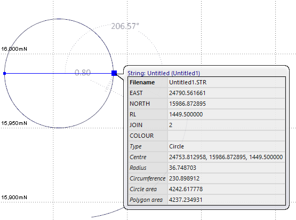Click the Polygon area value 4237.234931
Viewport: 296px width, 220px height.
point(186,200)
